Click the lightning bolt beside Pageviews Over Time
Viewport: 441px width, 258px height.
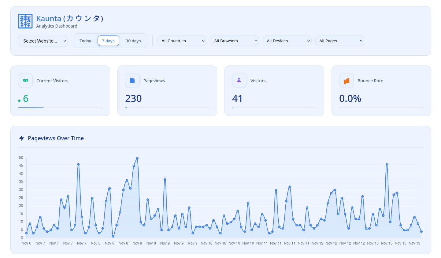(21, 138)
